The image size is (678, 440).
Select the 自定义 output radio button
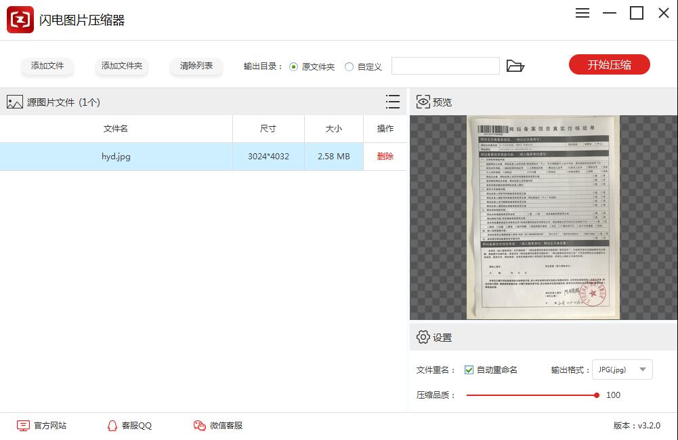(x=349, y=66)
